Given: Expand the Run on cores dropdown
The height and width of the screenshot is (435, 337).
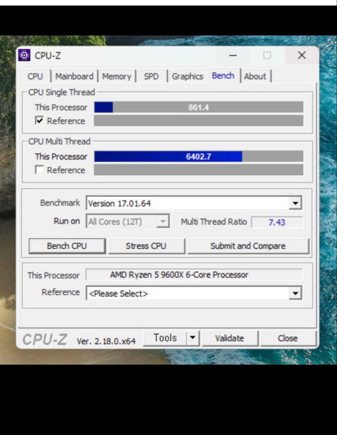Looking at the screenshot, I should (x=162, y=221).
